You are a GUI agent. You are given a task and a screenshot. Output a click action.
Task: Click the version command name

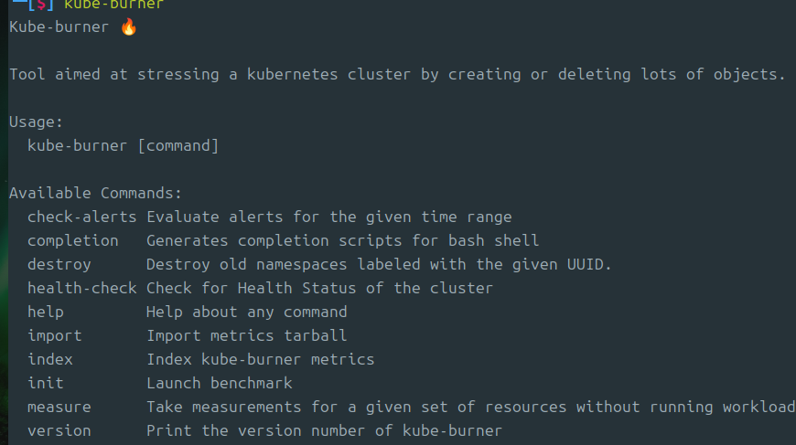click(x=59, y=430)
